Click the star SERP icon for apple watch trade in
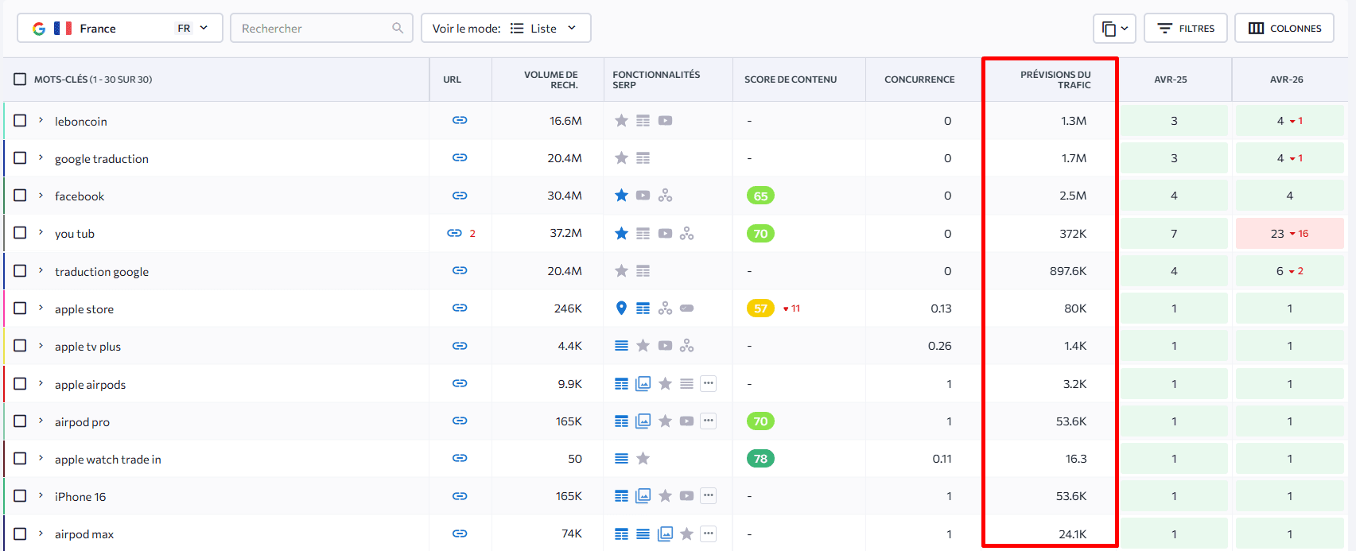The width and height of the screenshot is (1356, 551). tap(643, 458)
